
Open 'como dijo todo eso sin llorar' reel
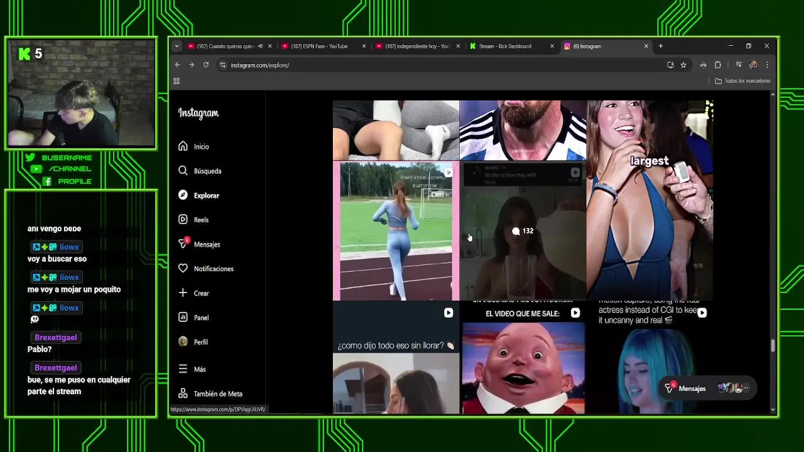(x=396, y=357)
